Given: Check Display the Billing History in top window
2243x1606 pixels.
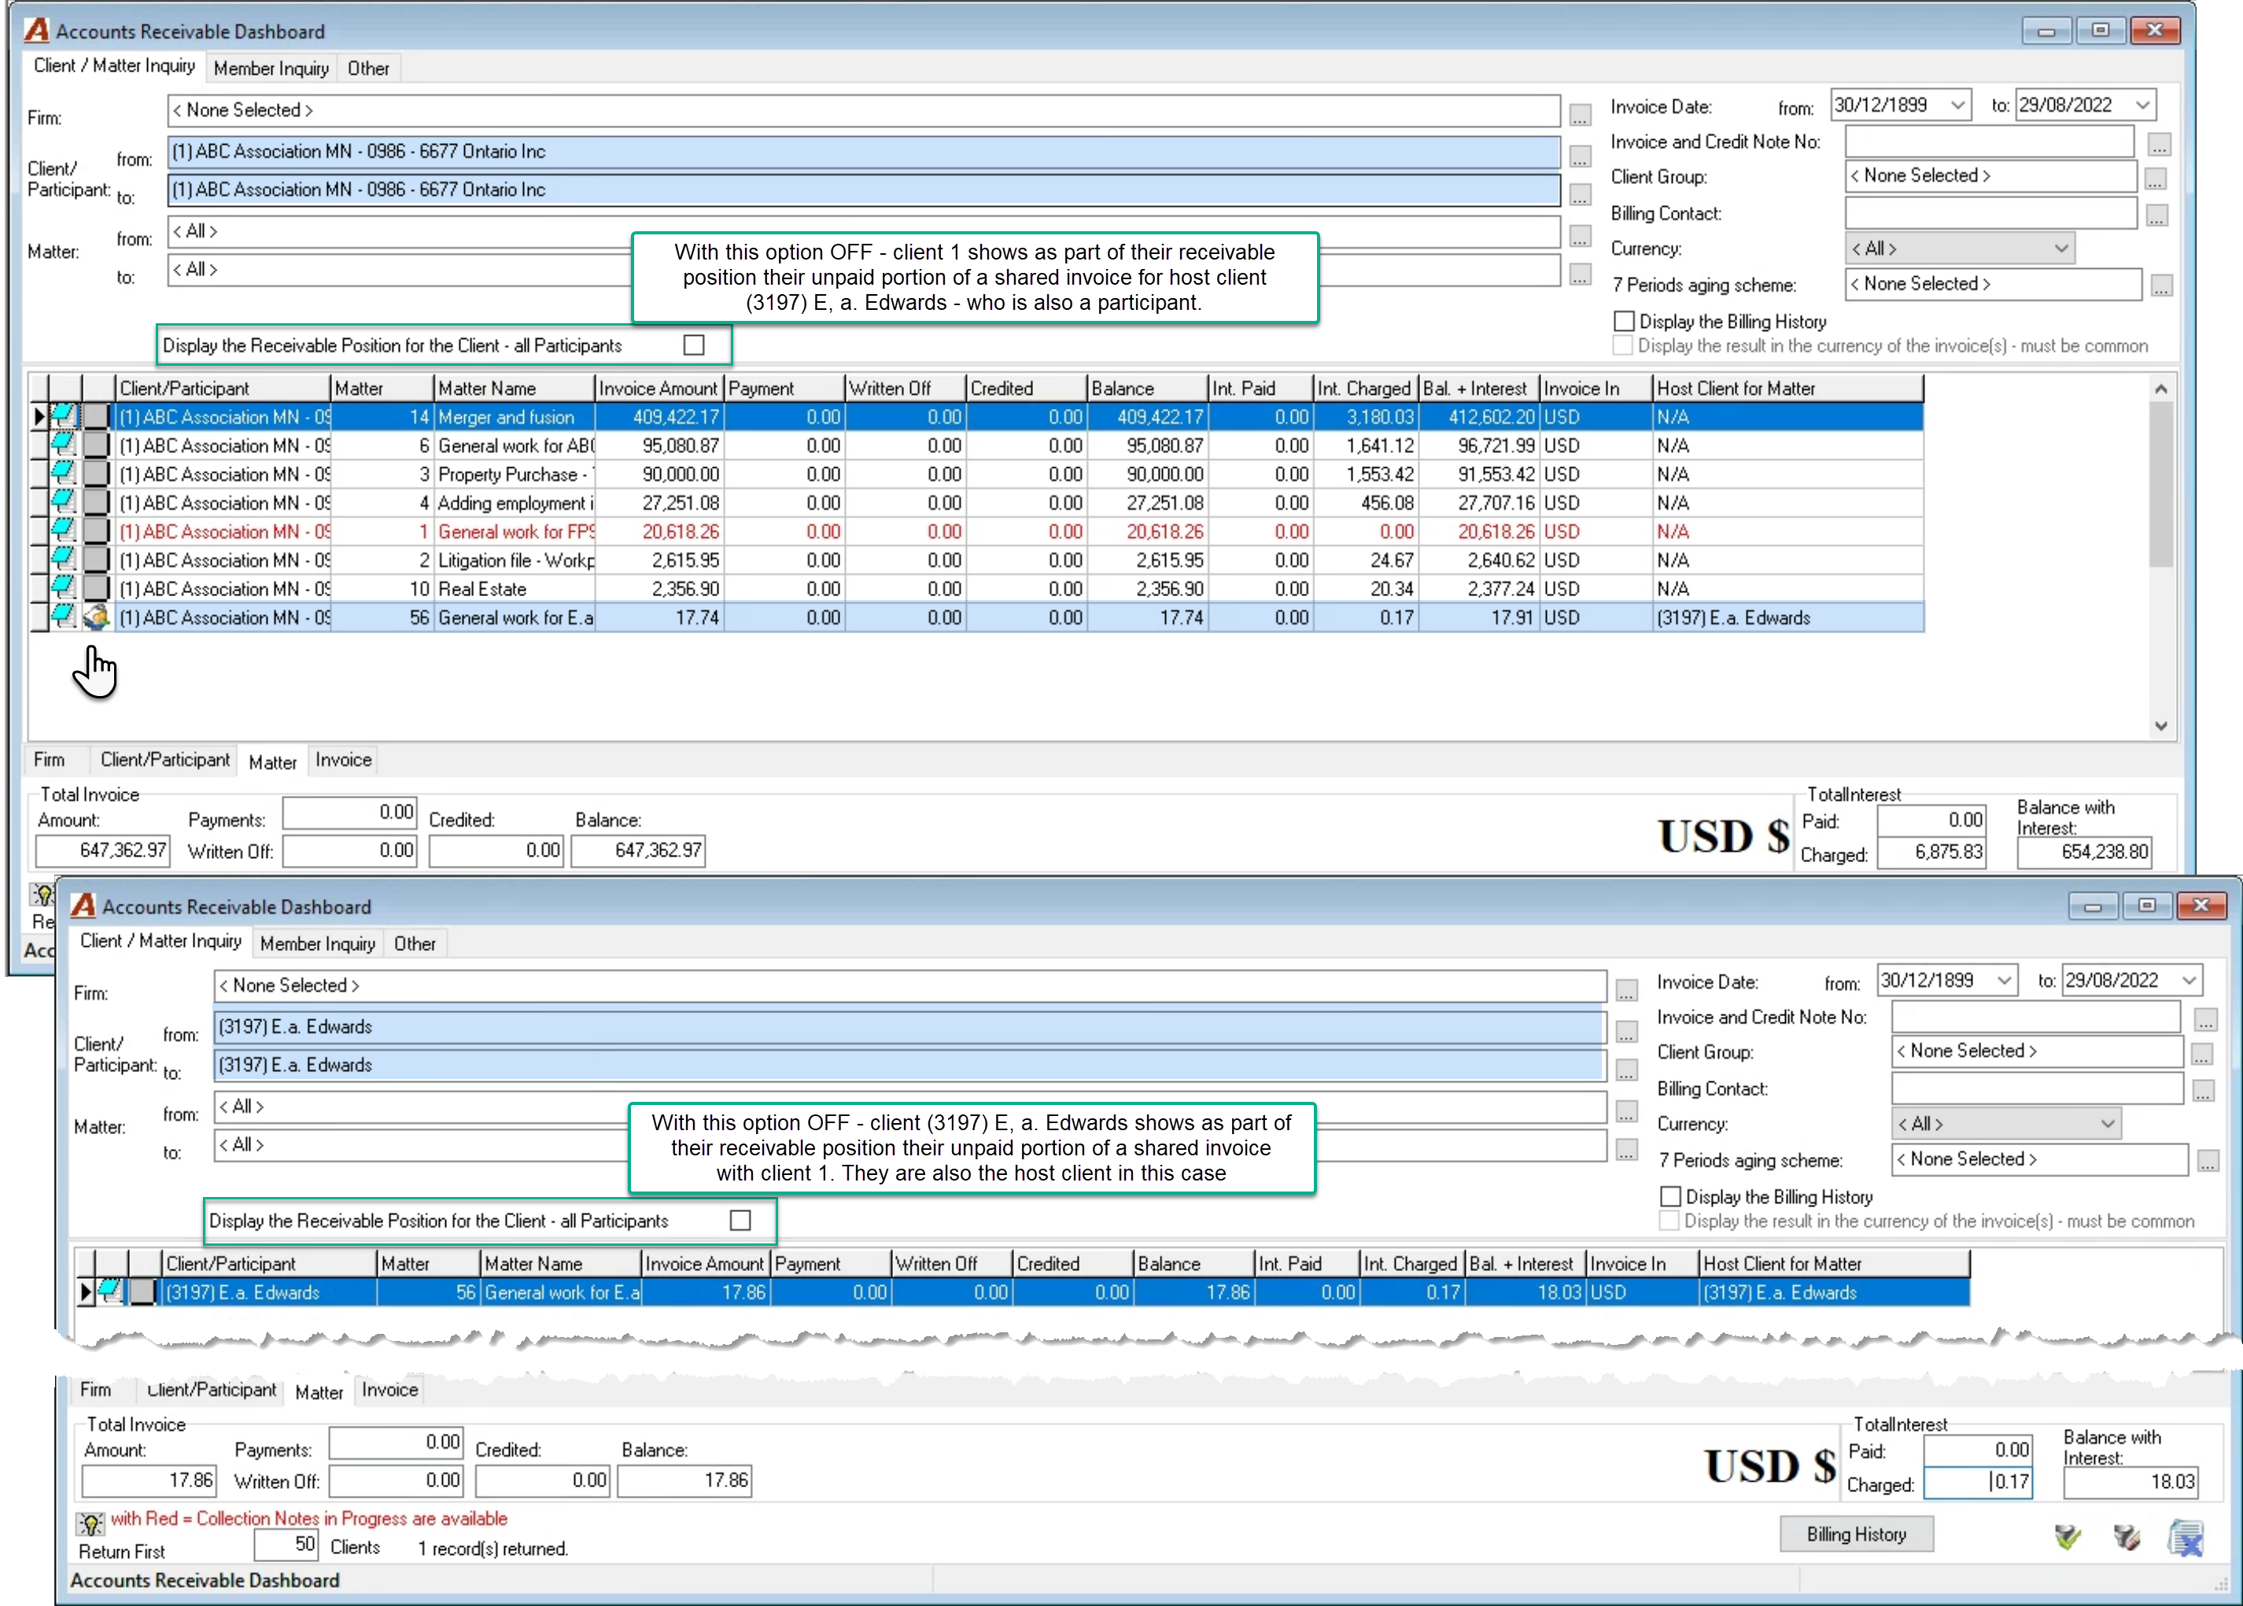Looking at the screenshot, I should click(x=1624, y=322).
